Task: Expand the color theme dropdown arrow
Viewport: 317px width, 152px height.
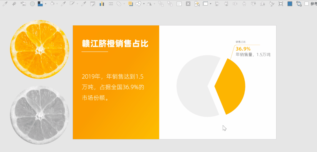Action: (x=46, y=4)
